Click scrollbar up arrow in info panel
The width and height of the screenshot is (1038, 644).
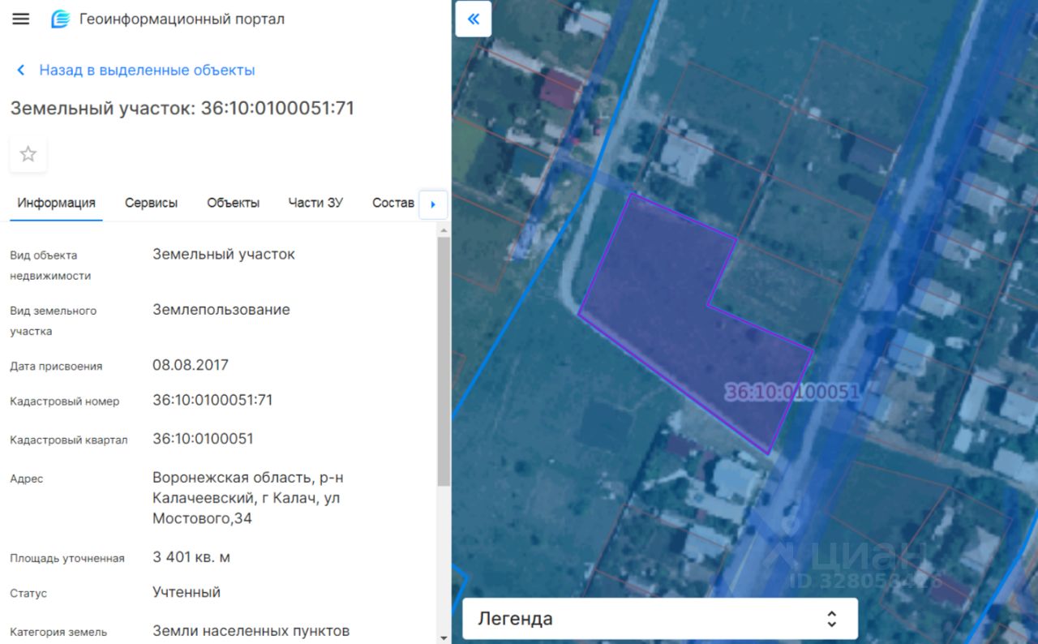click(443, 230)
